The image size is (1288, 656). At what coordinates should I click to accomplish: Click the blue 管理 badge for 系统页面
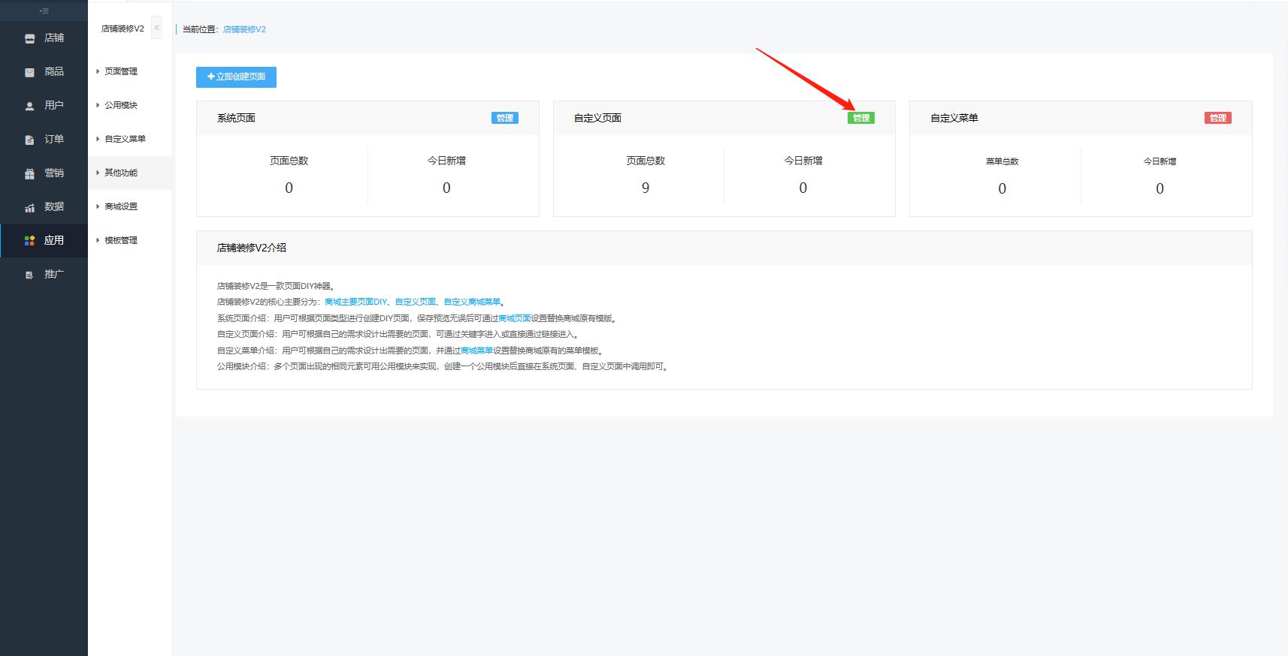505,118
